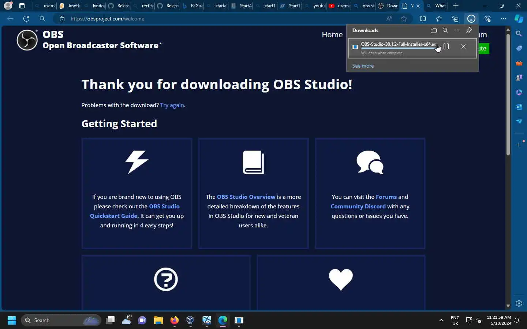527x329 pixels.
Task: Switch to the 'Anoth' tab
Action: click(x=70, y=6)
